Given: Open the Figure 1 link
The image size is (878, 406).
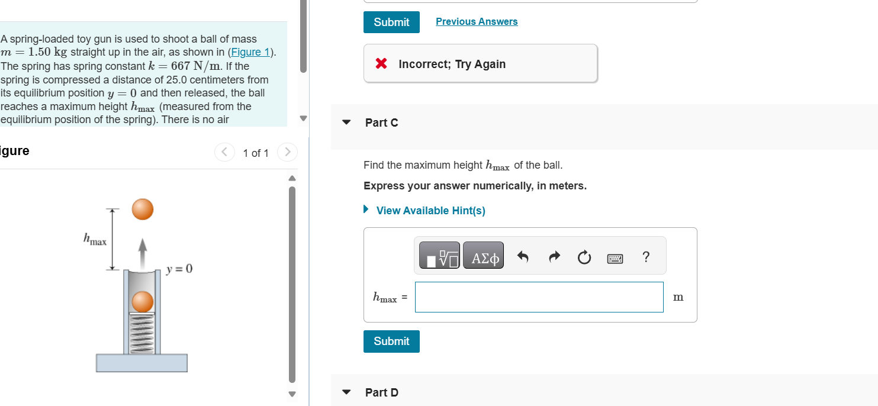Looking at the screenshot, I should coord(251,53).
